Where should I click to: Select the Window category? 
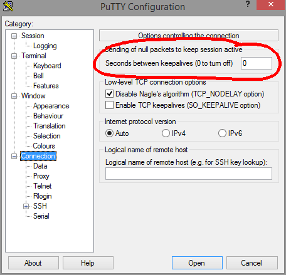pos(33,96)
